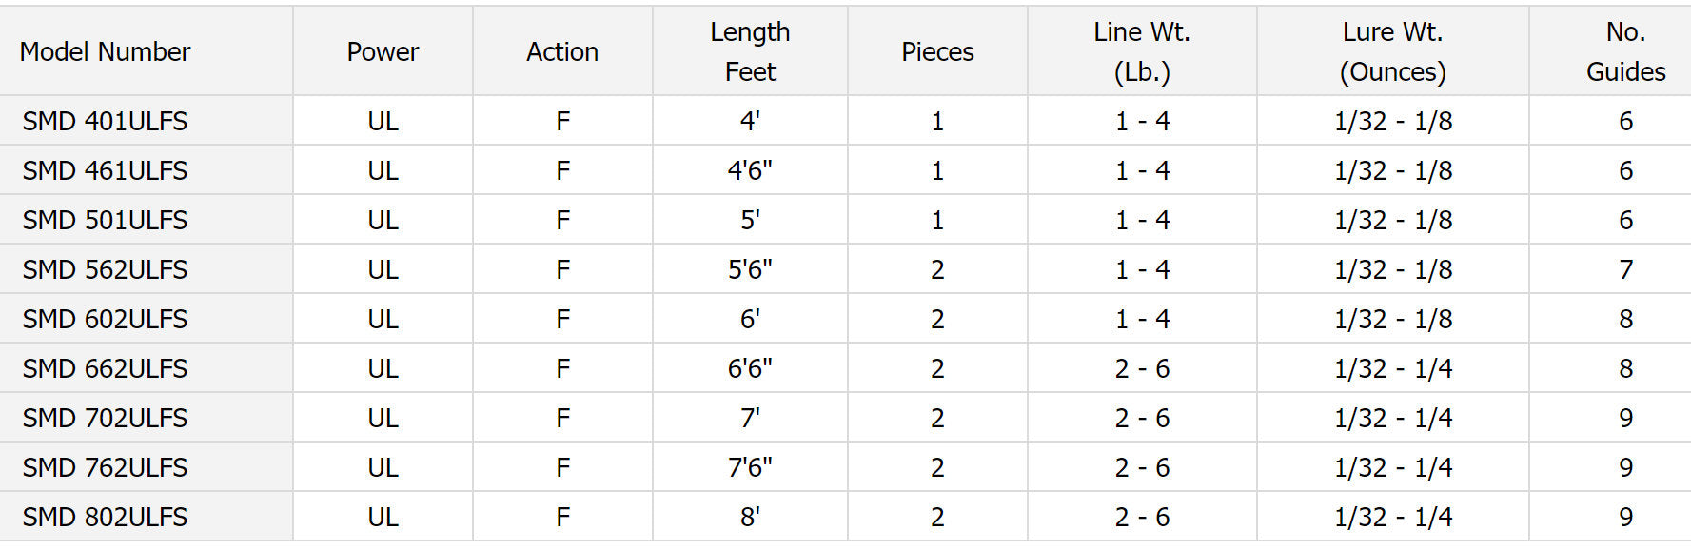This screenshot has height=551, width=1691.
Task: Click the Power column header
Action: point(383,51)
